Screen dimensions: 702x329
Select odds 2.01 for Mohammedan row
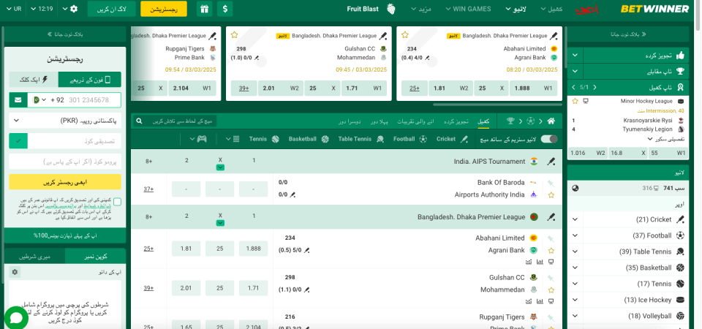click(x=186, y=288)
